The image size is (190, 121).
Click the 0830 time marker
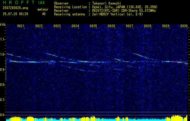[184, 26]
